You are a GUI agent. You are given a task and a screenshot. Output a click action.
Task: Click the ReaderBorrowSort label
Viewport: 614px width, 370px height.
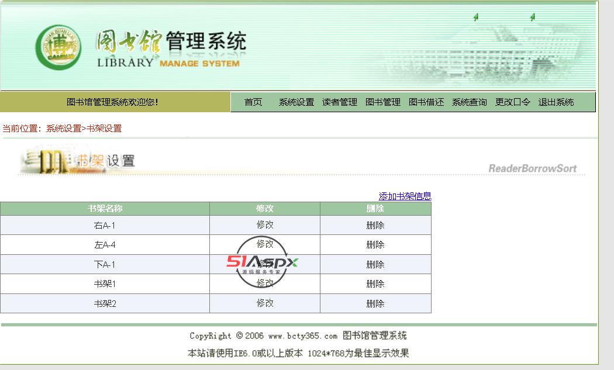click(x=533, y=168)
